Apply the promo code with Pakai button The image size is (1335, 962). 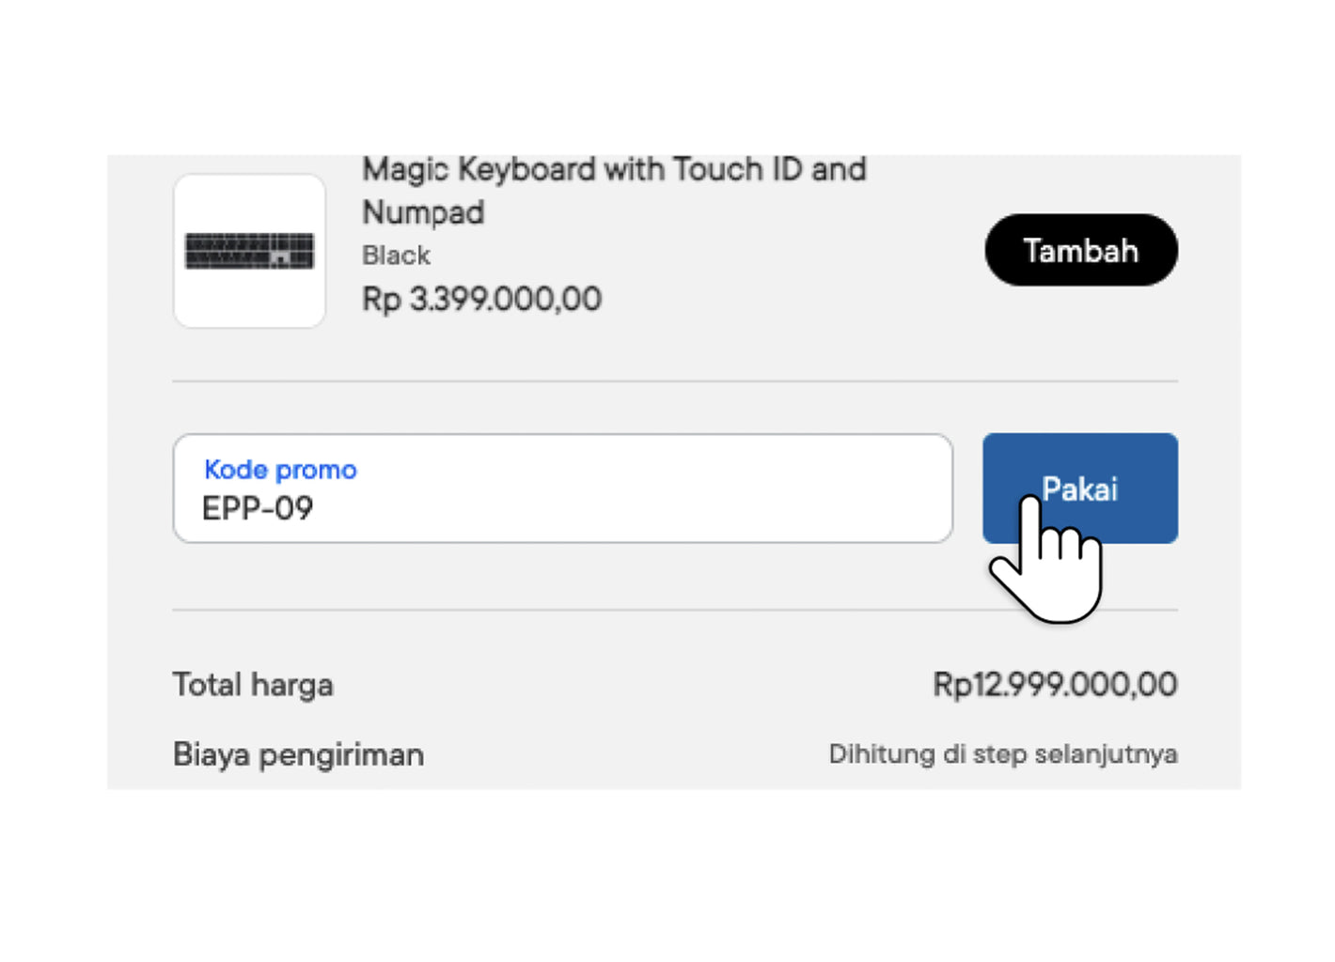[x=1080, y=489]
